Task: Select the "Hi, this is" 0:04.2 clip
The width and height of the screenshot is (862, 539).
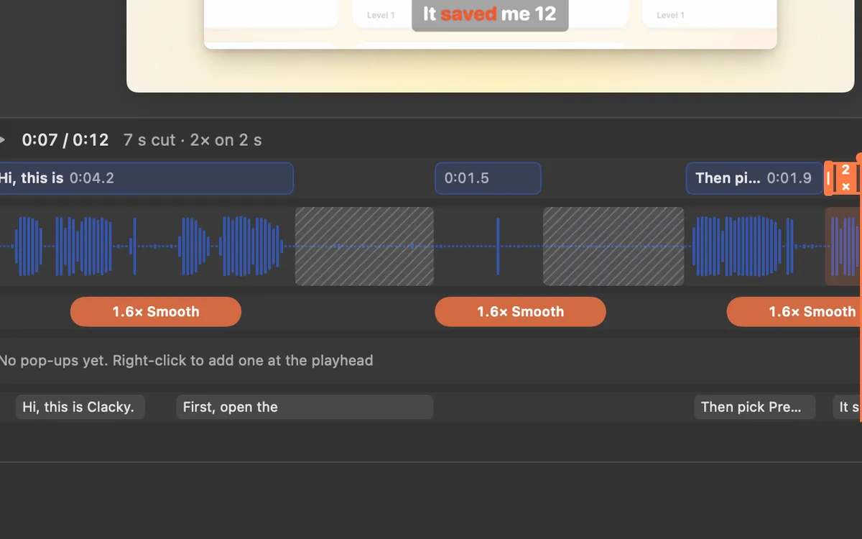Action: click(x=146, y=178)
